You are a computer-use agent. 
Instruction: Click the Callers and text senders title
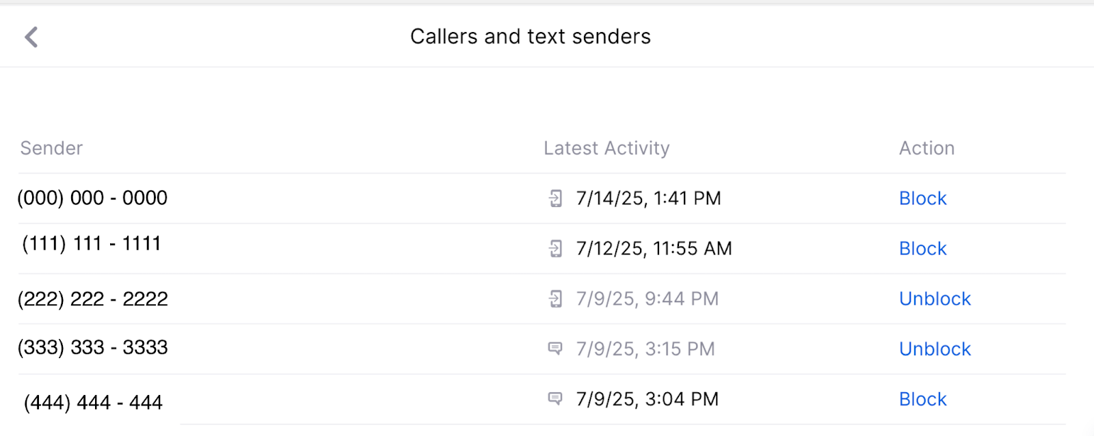530,37
